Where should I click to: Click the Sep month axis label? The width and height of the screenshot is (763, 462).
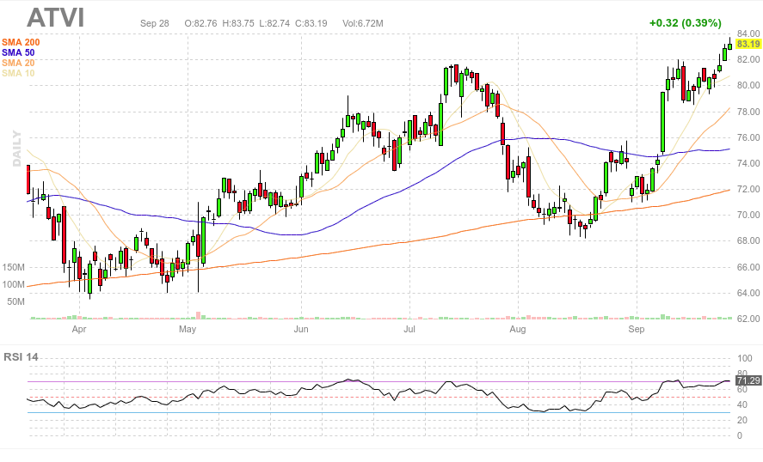637,330
